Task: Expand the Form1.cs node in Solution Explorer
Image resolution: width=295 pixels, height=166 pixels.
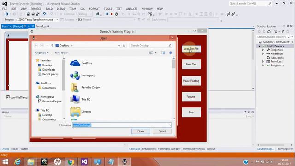Action: click(x=263, y=61)
